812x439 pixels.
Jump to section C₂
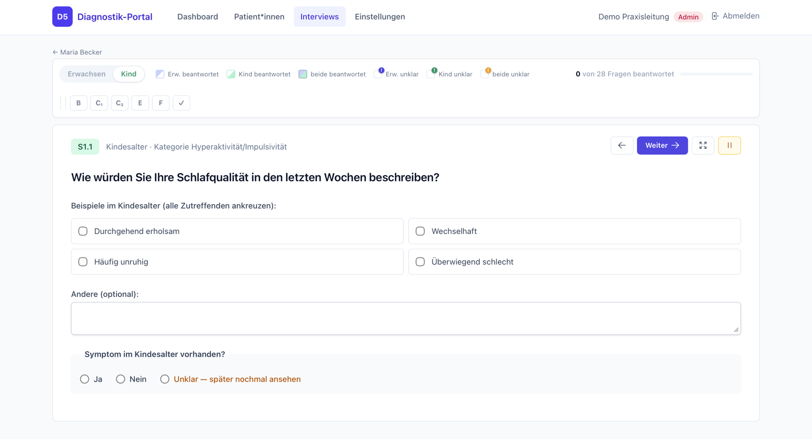click(x=120, y=103)
